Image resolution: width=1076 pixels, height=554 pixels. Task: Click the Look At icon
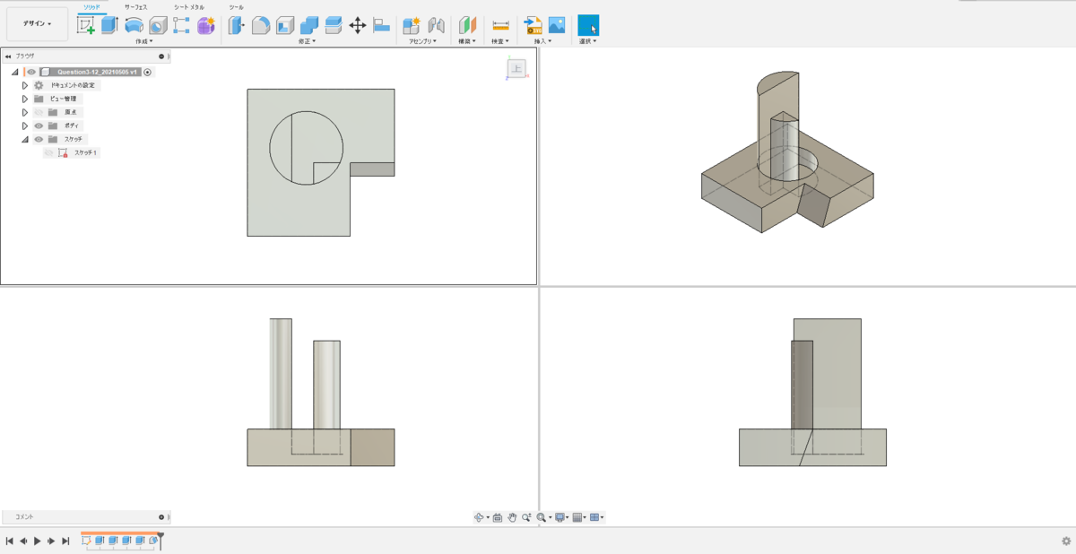498,517
